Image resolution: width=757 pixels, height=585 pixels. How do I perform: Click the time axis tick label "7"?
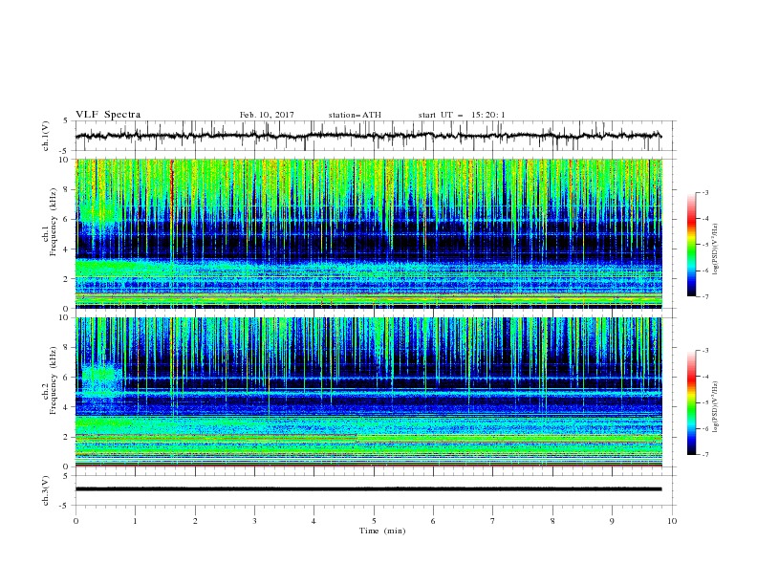tap(493, 521)
